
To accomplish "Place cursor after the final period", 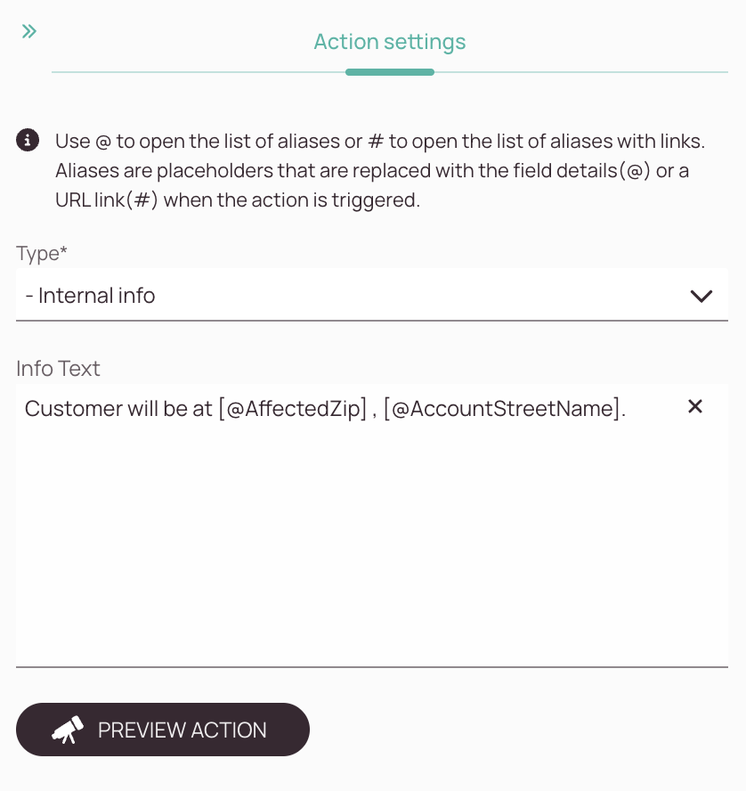I will (x=627, y=409).
